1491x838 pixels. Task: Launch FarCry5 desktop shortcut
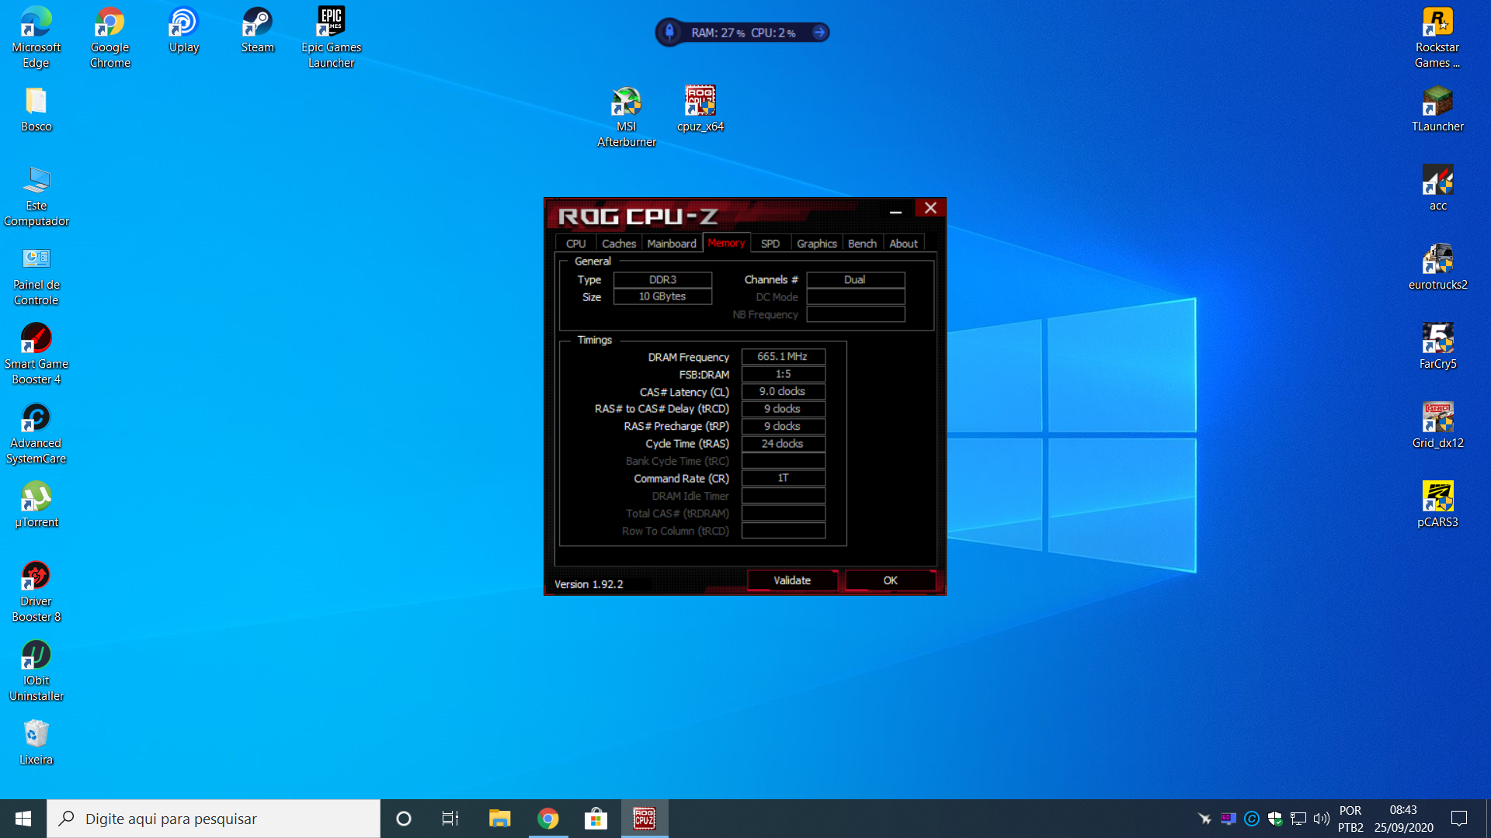1437,347
